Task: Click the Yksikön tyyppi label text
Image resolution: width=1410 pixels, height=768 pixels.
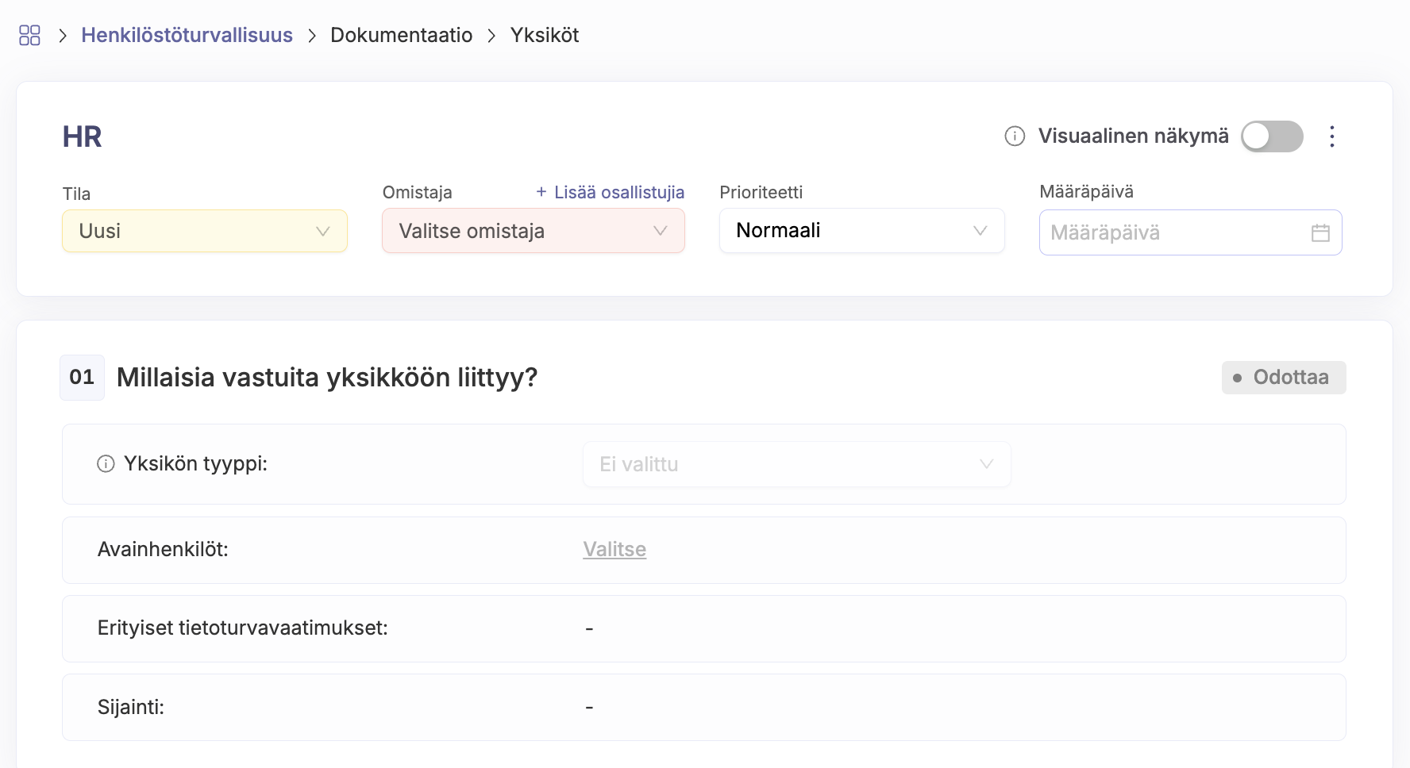Action: pos(196,464)
